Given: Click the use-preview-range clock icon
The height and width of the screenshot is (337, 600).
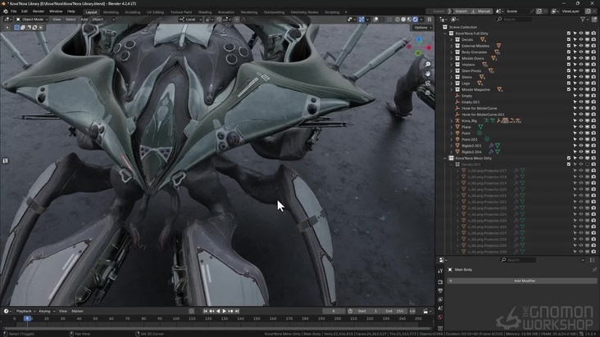Looking at the screenshot, I should click(x=350, y=311).
